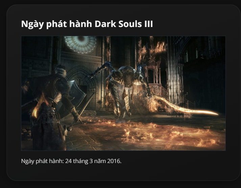Click the round rose window in the image
This screenshot has height=188, width=241.
81,44
